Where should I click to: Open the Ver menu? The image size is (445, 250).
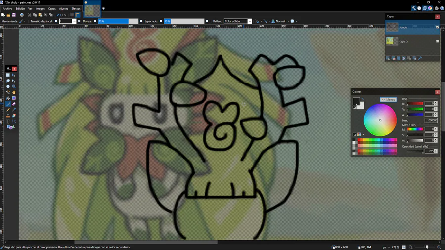(30, 9)
